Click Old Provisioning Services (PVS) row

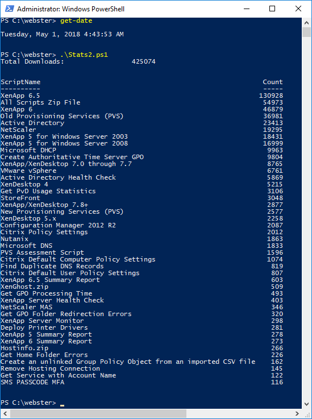coord(142,116)
